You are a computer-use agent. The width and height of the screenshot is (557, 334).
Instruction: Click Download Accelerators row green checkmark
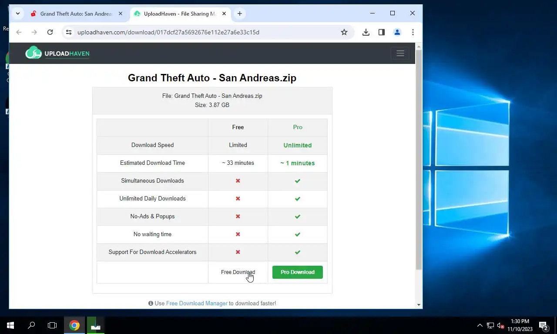[x=298, y=252]
